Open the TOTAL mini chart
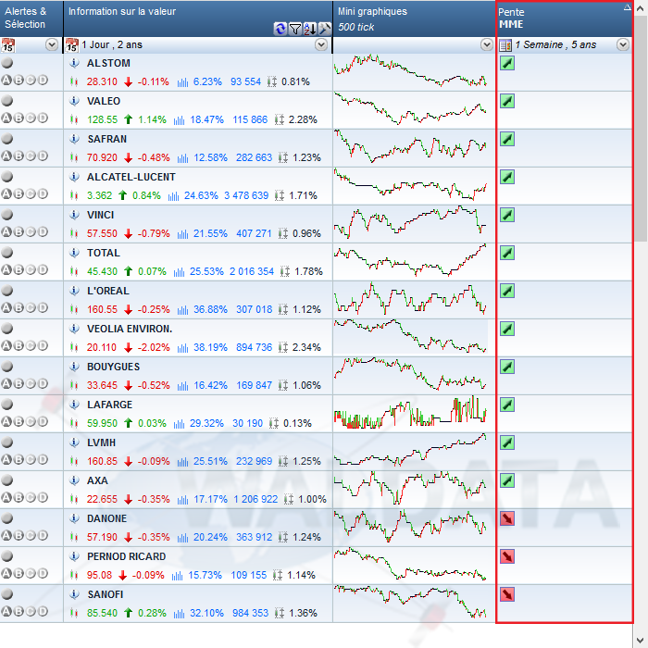Viewport: 648px width, 648px height. point(410,260)
